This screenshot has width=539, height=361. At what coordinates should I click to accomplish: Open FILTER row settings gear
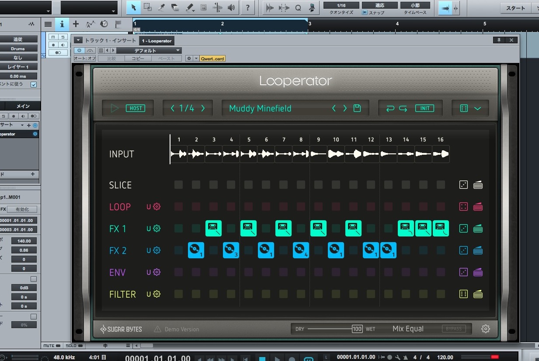tap(157, 294)
